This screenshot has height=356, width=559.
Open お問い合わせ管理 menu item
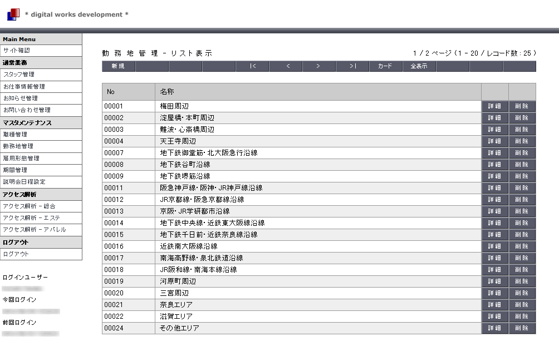[41, 110]
